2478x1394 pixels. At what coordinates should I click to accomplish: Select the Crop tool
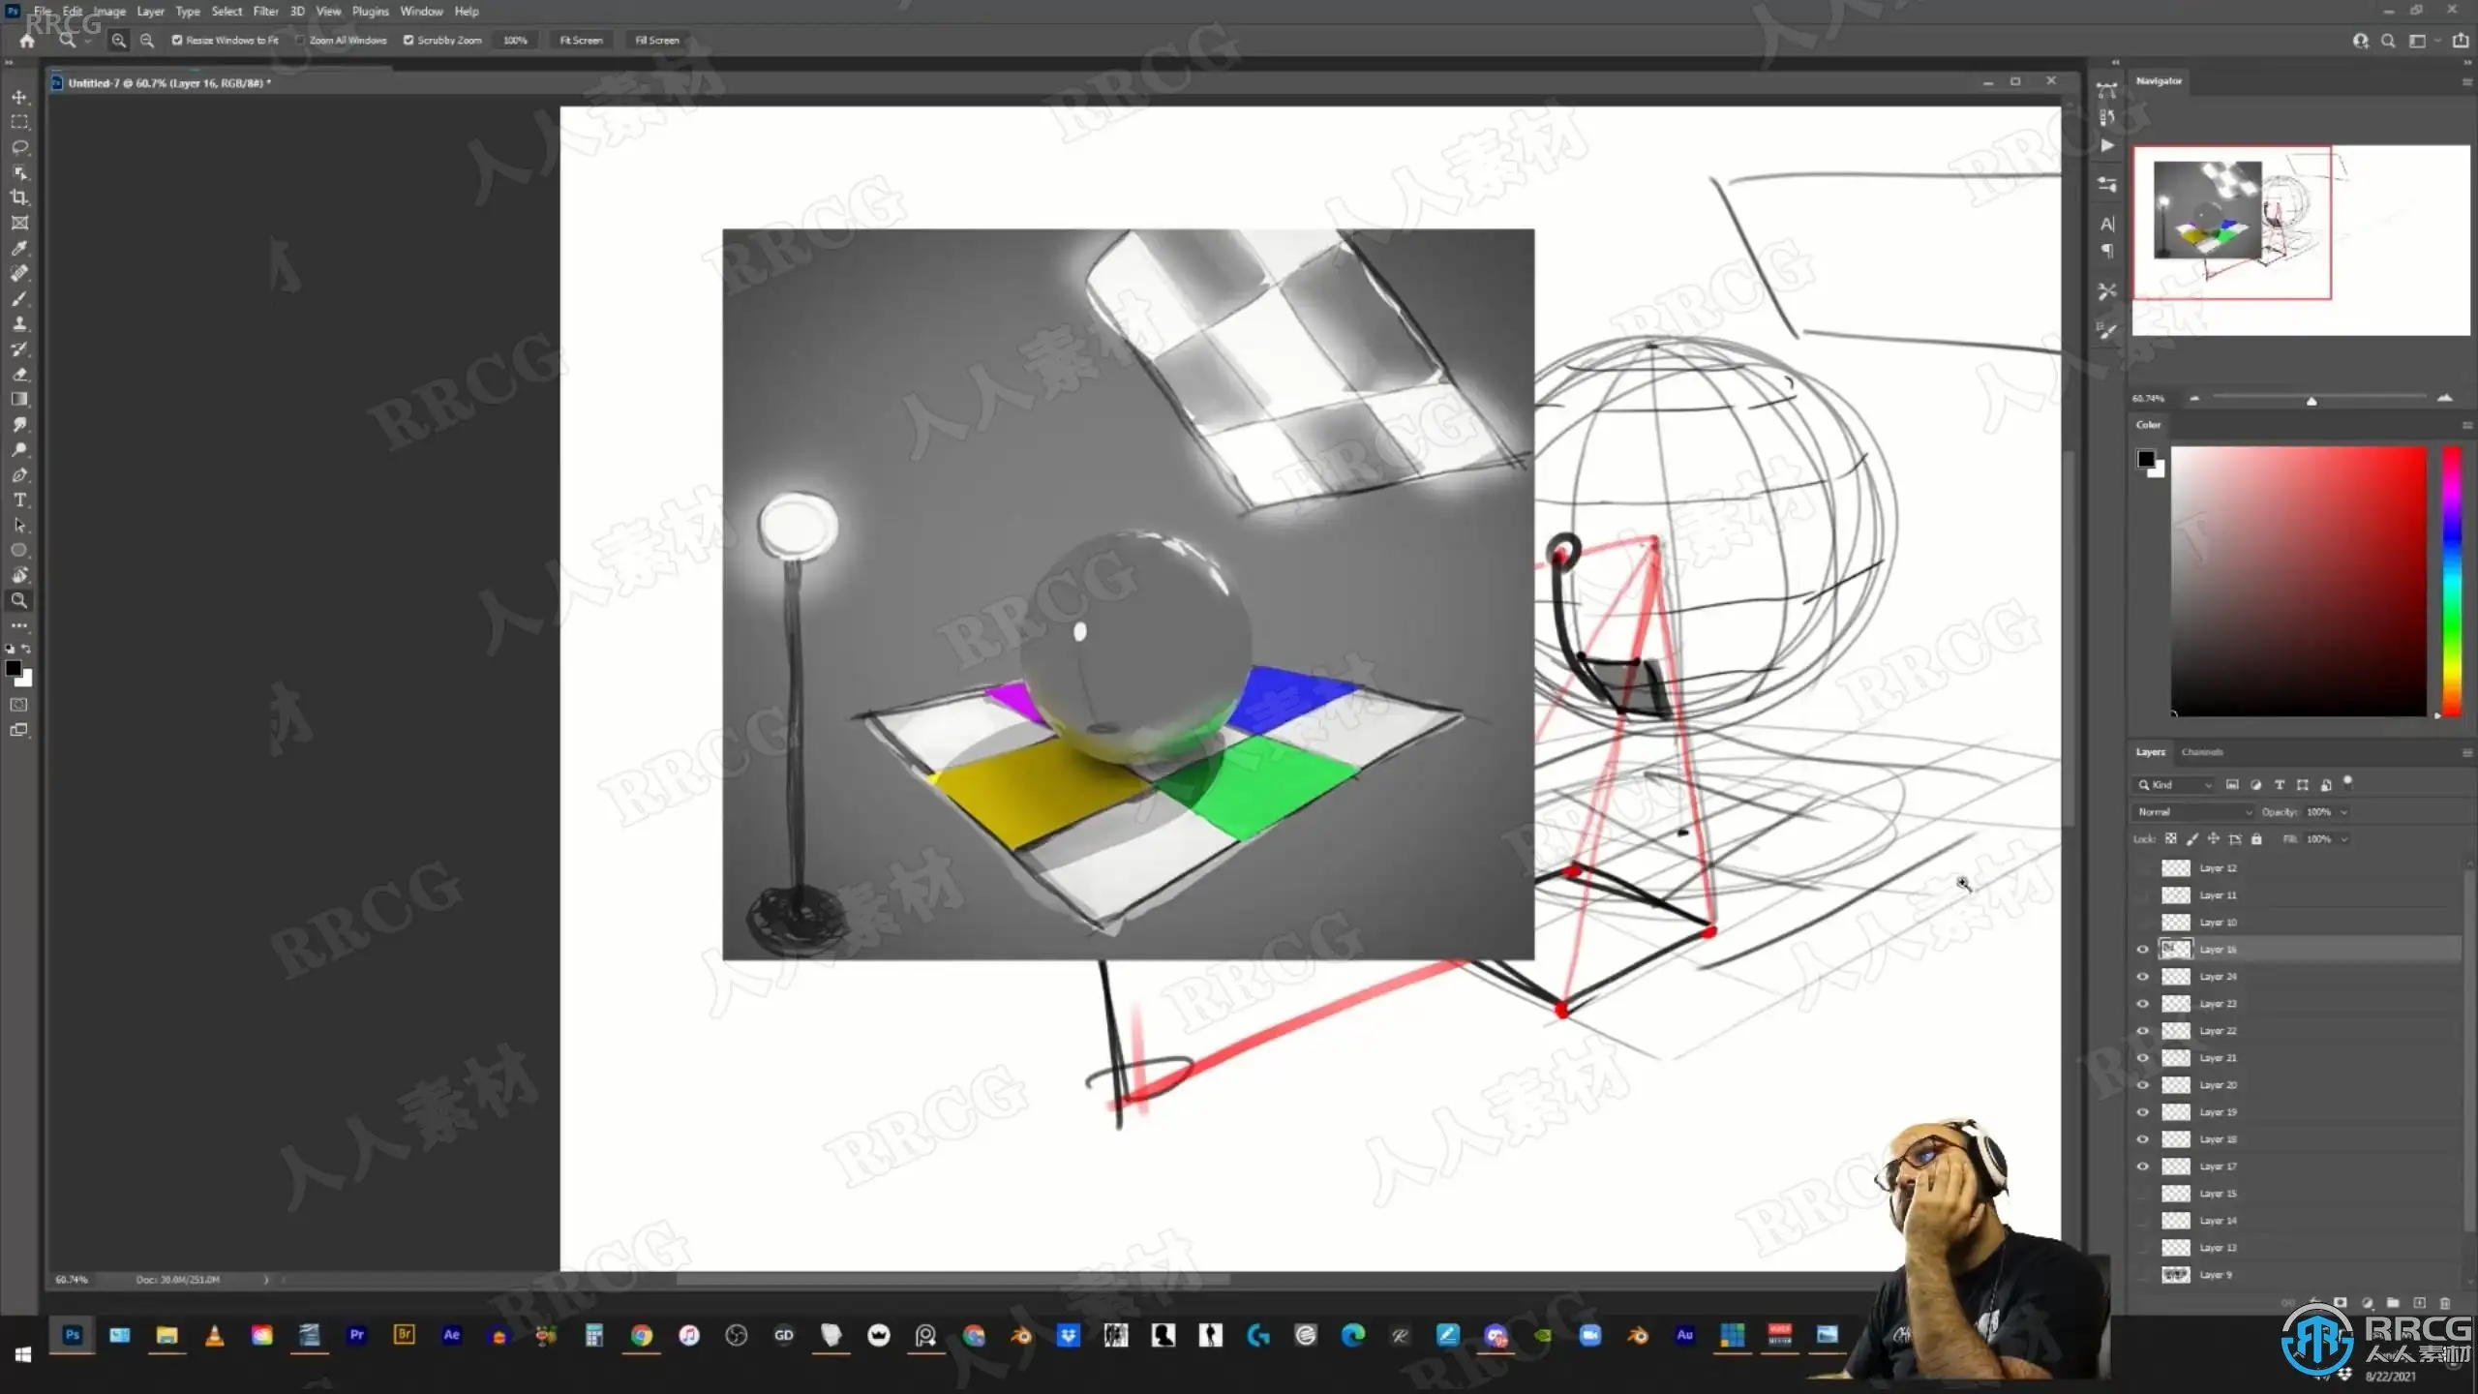point(19,197)
